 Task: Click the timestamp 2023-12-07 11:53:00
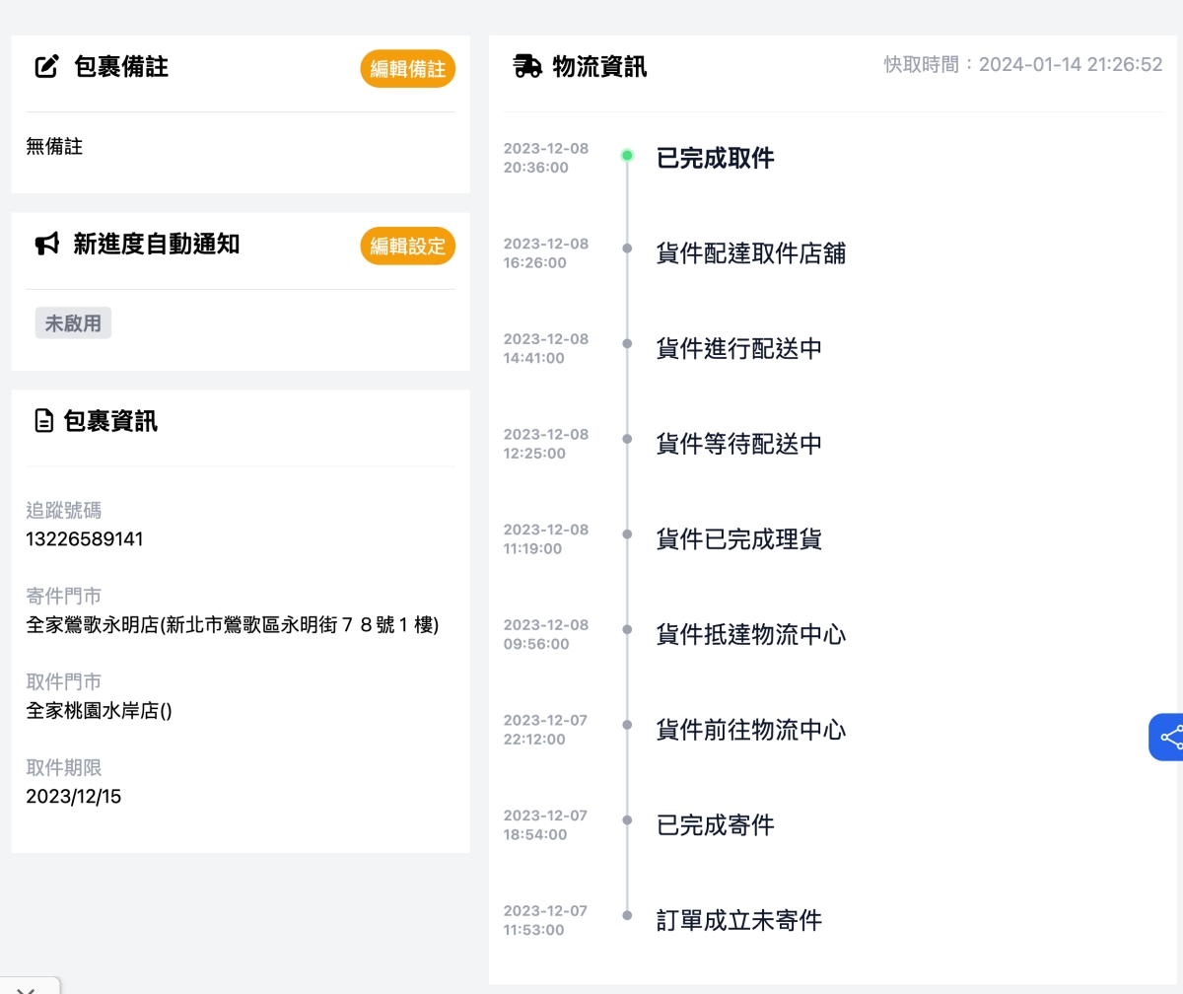pos(546,920)
